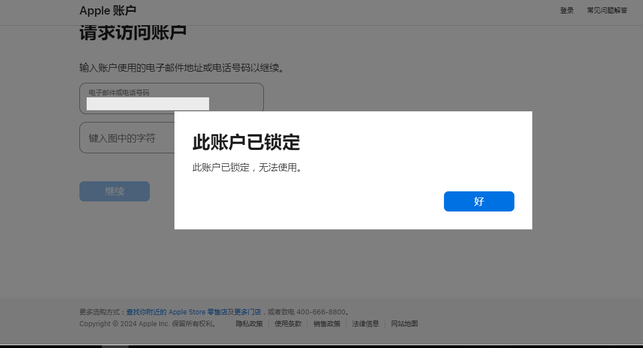Open 查找你附近的 Apple Store 零售店 link

pyautogui.click(x=177, y=312)
